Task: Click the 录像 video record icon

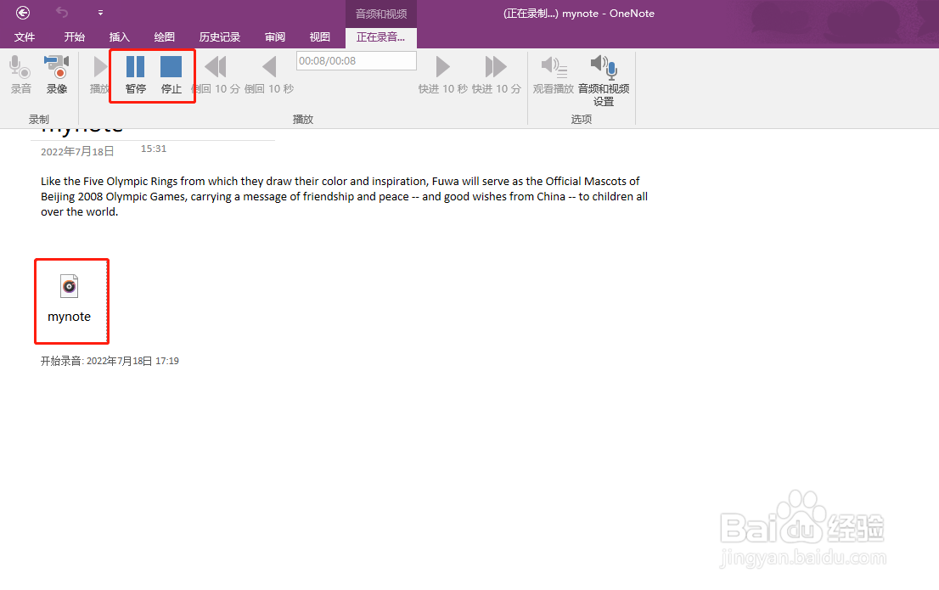Action: pyautogui.click(x=57, y=75)
